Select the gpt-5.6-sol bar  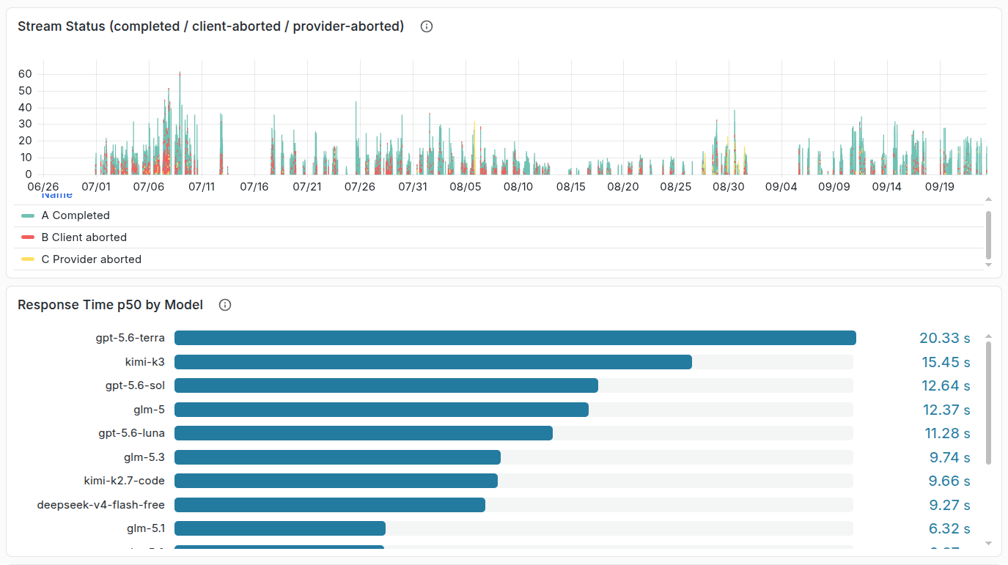[386, 385]
